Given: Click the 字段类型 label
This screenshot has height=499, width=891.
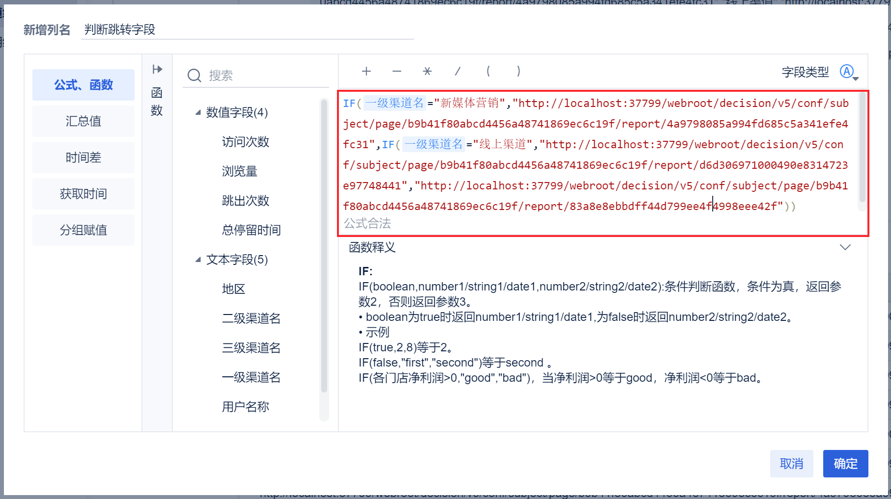Looking at the screenshot, I should point(806,73).
